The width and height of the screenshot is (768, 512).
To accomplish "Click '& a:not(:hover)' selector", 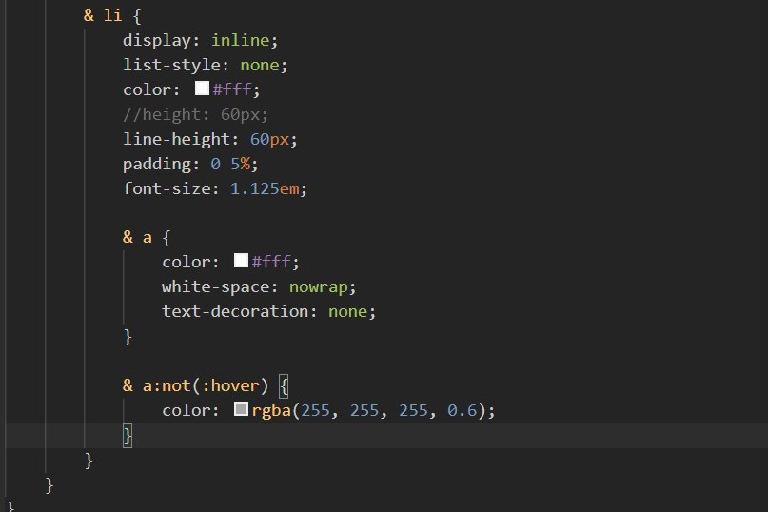I will tap(195, 385).
